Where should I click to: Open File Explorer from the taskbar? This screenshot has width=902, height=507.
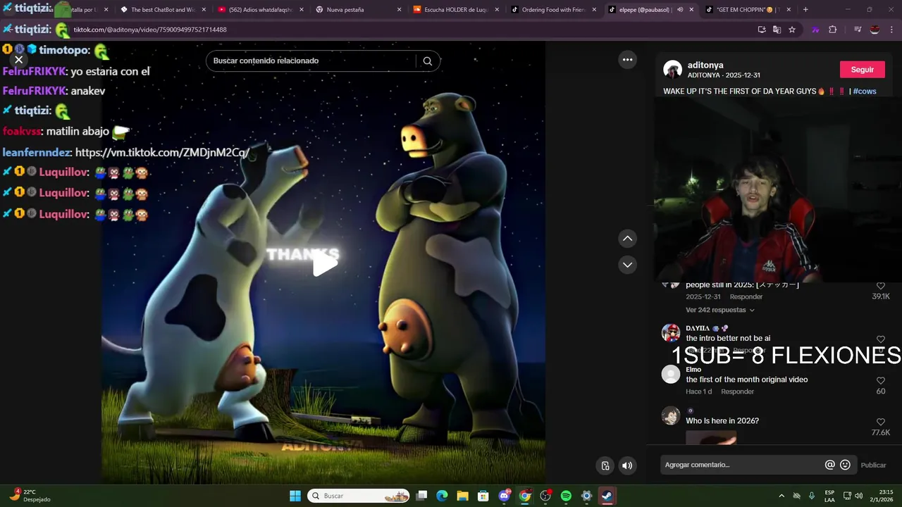point(462,496)
